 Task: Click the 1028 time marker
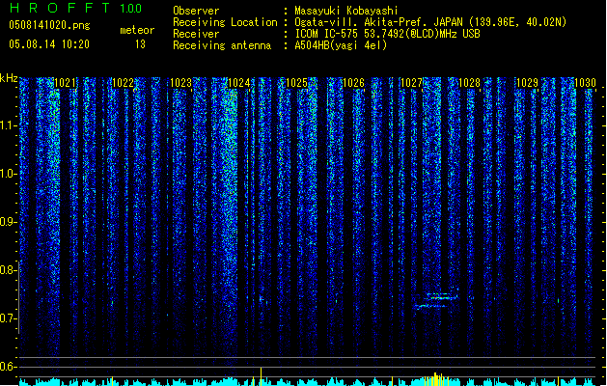pos(469,83)
